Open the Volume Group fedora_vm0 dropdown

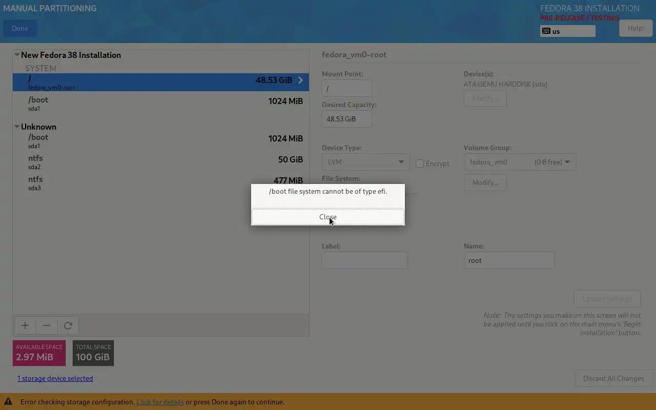520,162
